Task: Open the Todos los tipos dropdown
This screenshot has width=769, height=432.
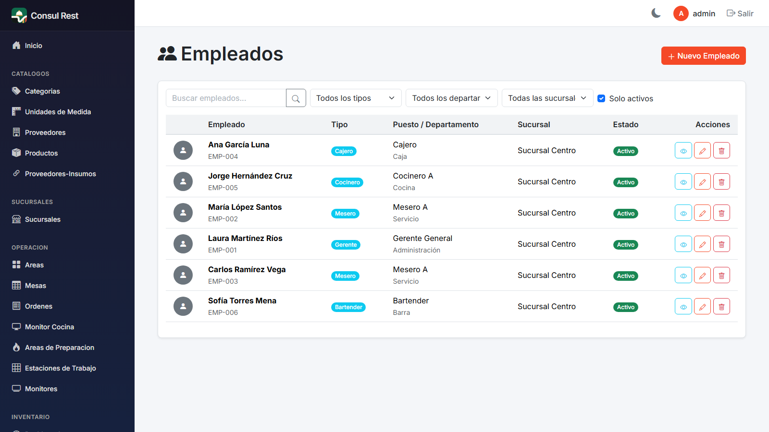Action: click(356, 98)
